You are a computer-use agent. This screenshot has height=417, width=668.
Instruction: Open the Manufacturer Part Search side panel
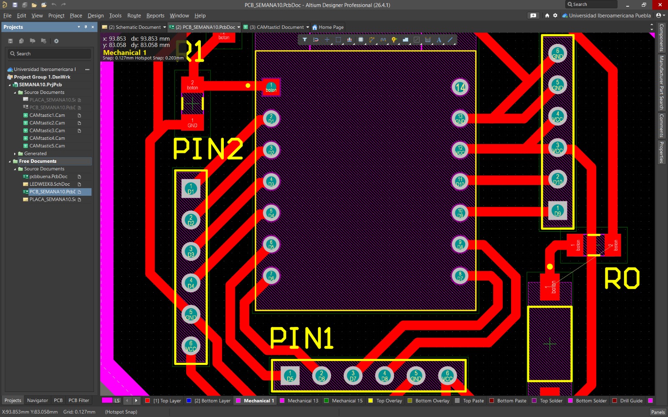[661, 83]
